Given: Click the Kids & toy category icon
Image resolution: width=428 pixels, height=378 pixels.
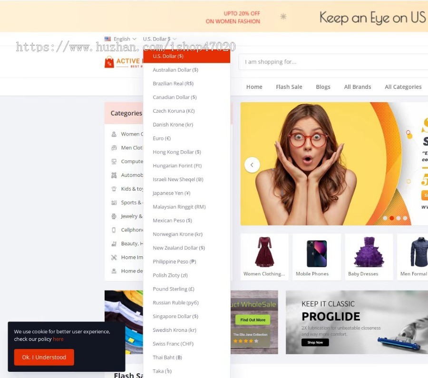Looking at the screenshot, I should [x=114, y=189].
